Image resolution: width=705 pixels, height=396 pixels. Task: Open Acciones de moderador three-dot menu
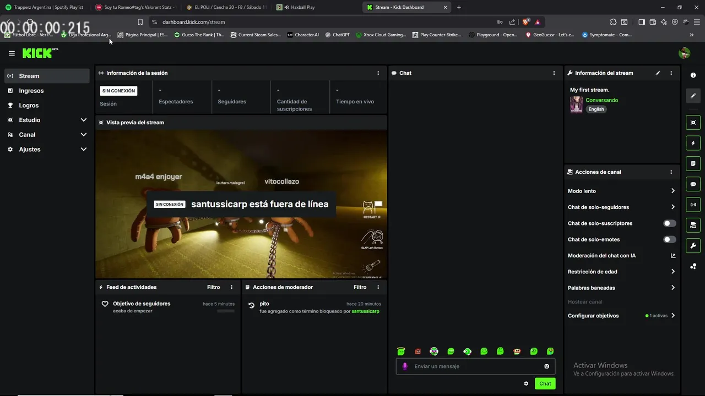pyautogui.click(x=378, y=287)
